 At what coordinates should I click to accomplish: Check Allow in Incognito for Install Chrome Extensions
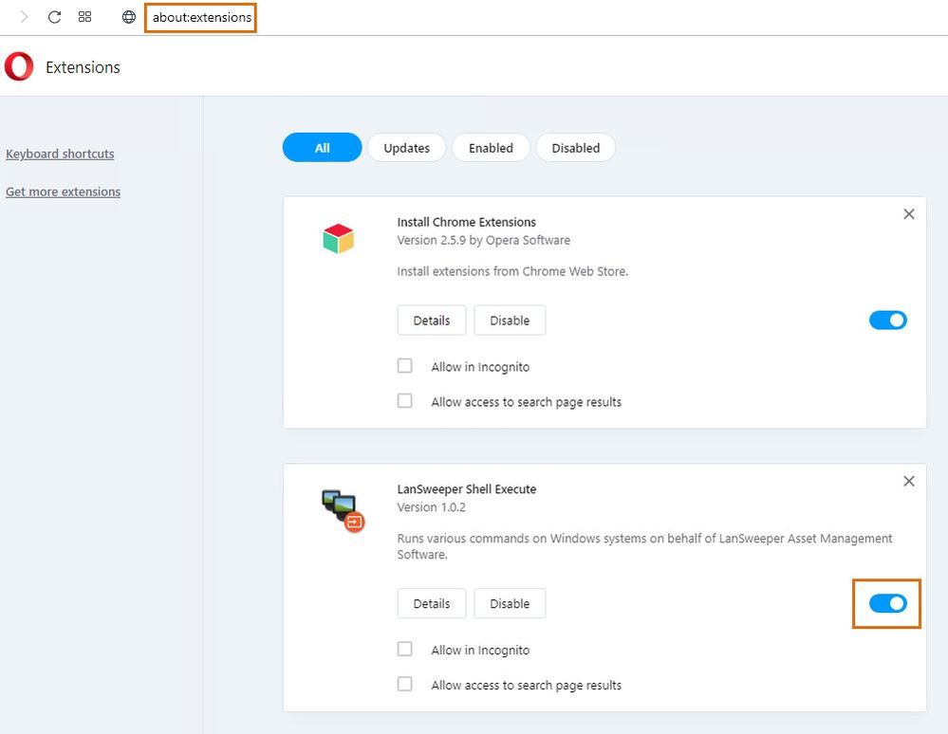(405, 366)
